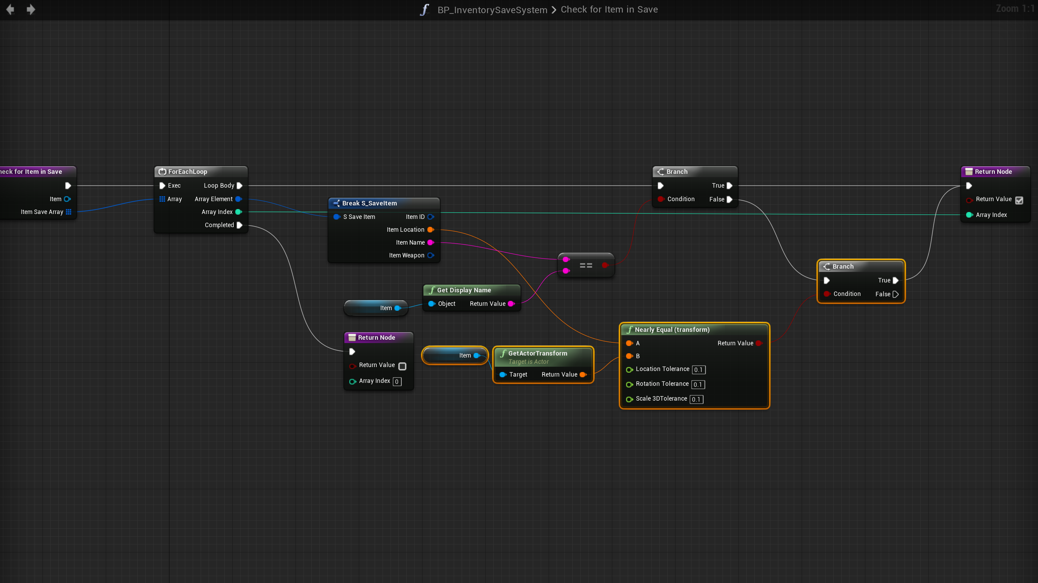Click the selected Branch node icon
Image resolution: width=1038 pixels, height=583 pixels.
tap(826, 267)
